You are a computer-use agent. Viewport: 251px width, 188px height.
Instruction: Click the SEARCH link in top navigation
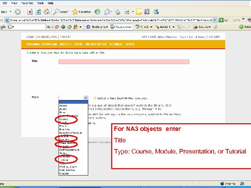tap(43, 37)
